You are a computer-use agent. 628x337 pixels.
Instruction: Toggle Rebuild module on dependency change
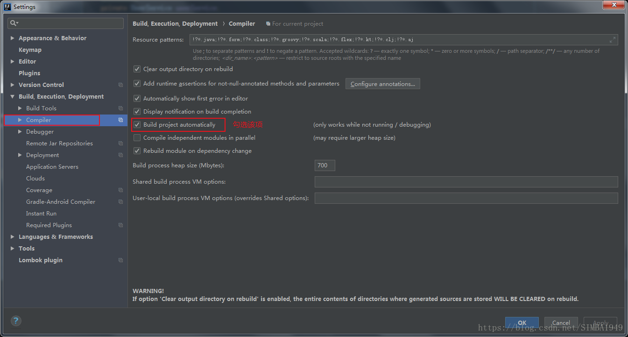coord(137,151)
